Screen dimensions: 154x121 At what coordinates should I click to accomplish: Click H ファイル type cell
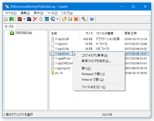[102, 44]
